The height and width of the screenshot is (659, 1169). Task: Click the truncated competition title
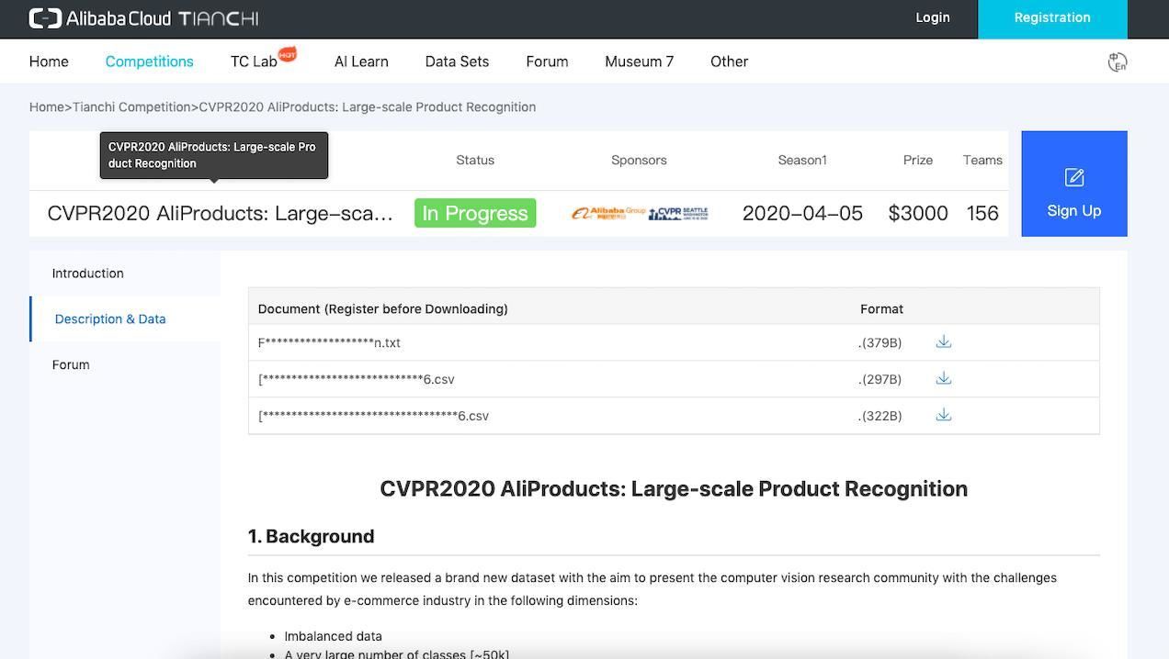pyautogui.click(x=220, y=213)
